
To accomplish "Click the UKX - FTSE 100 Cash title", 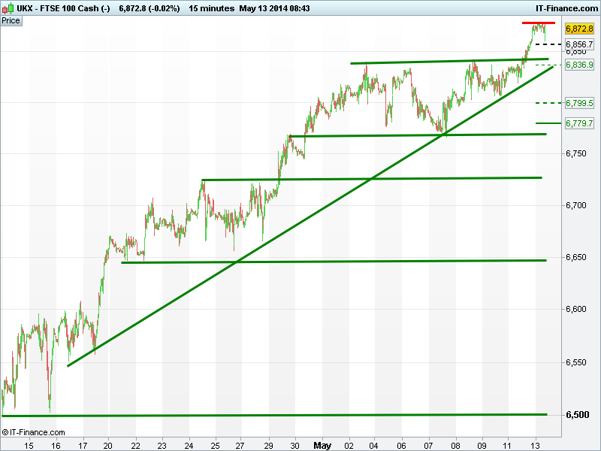I will [64, 8].
